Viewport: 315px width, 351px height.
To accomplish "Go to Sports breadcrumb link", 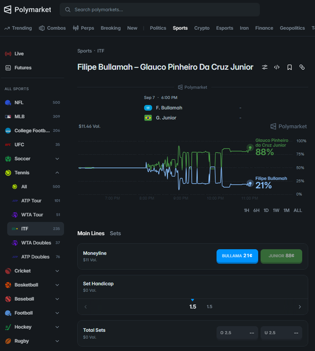I will pos(85,51).
